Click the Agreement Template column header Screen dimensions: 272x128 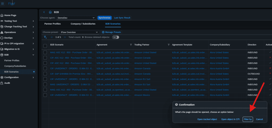tap(182, 45)
